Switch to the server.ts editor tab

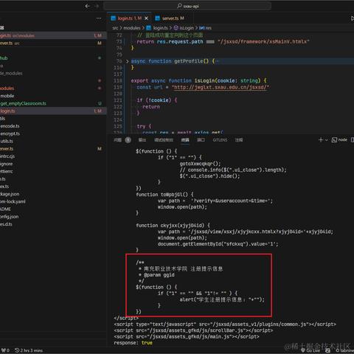pos(173,18)
